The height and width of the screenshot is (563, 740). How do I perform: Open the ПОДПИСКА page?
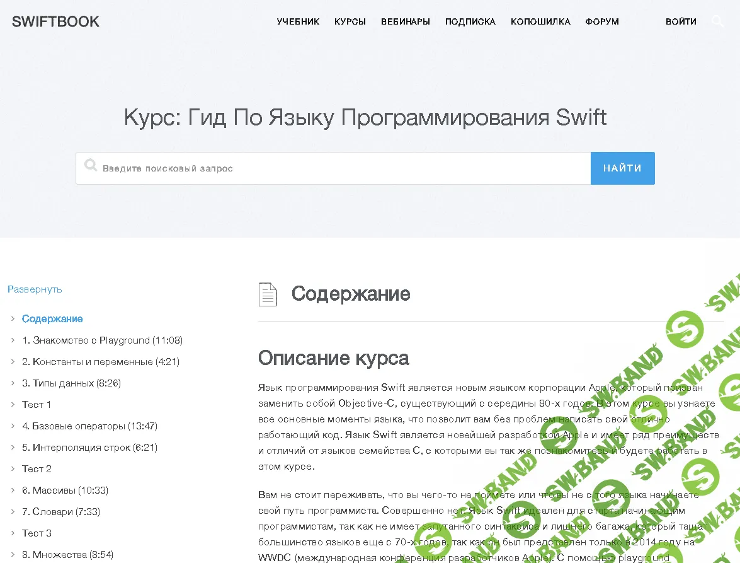(470, 21)
